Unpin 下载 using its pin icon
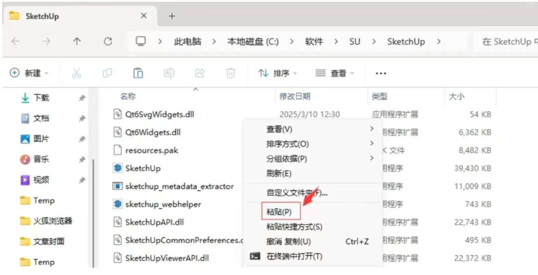This screenshot has width=538, height=275. point(82,98)
